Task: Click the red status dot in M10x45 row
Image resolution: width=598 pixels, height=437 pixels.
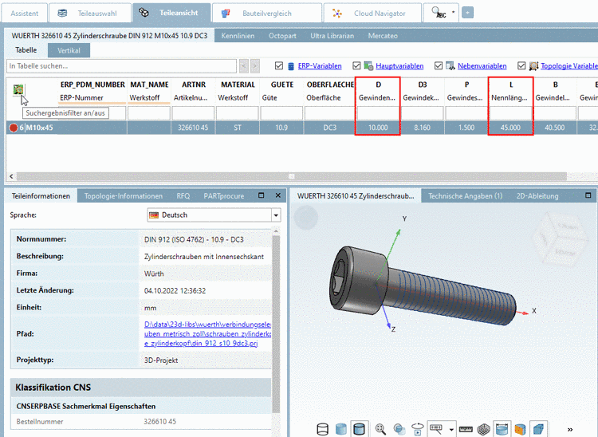Action: coord(14,128)
